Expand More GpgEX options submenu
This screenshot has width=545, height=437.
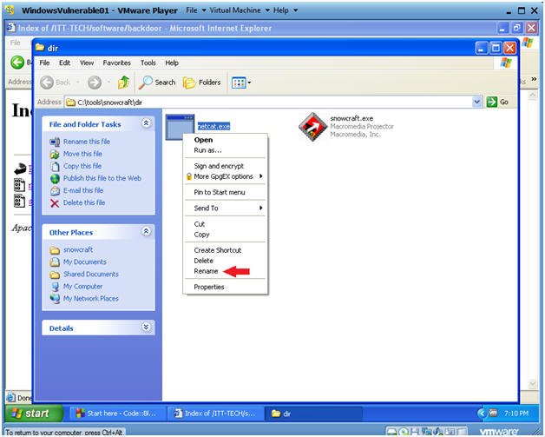226,176
